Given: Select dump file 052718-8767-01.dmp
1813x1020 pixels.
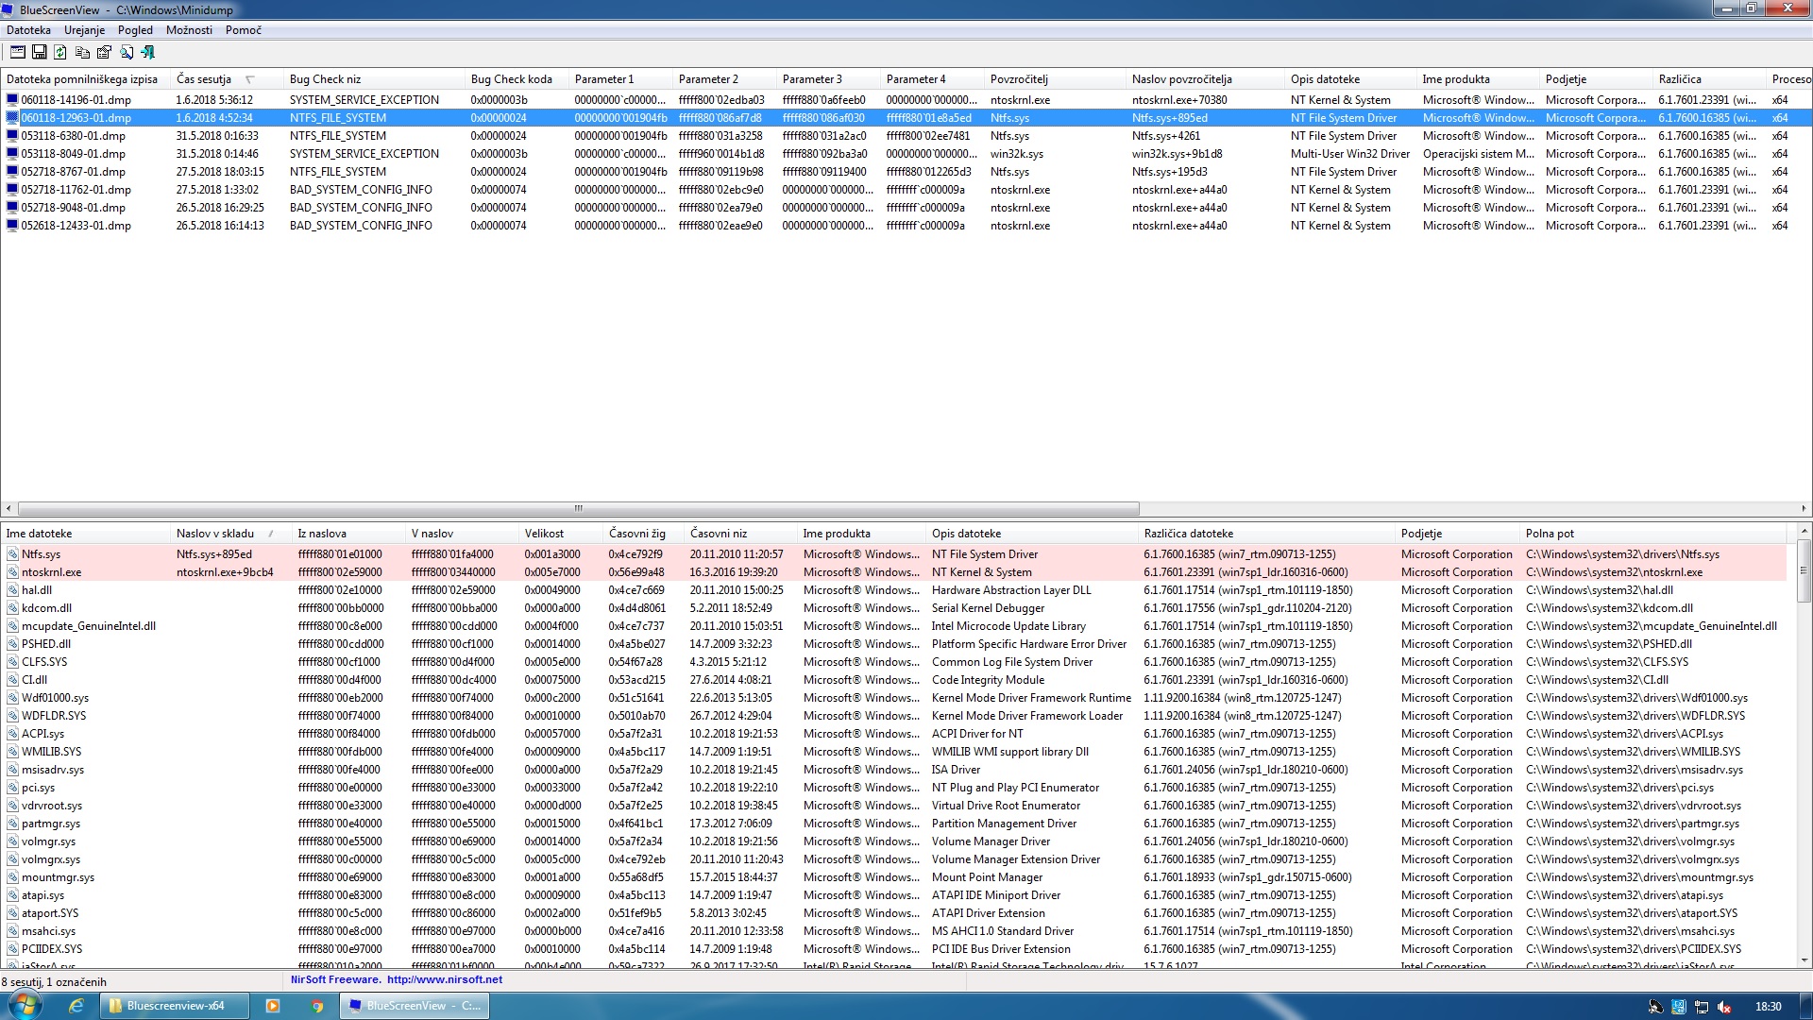Looking at the screenshot, I should tap(73, 171).
